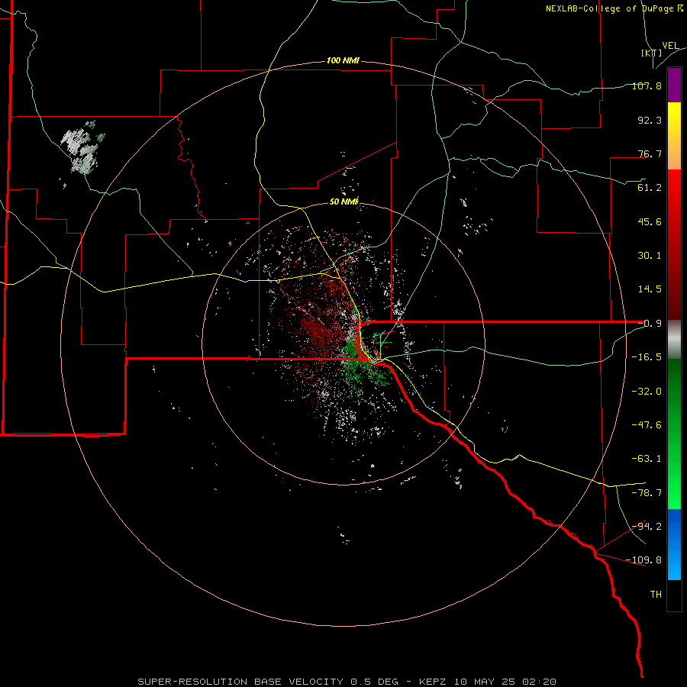Click the 92.3 scale value
Viewport: 687px width, 687px height.
pyautogui.click(x=650, y=120)
